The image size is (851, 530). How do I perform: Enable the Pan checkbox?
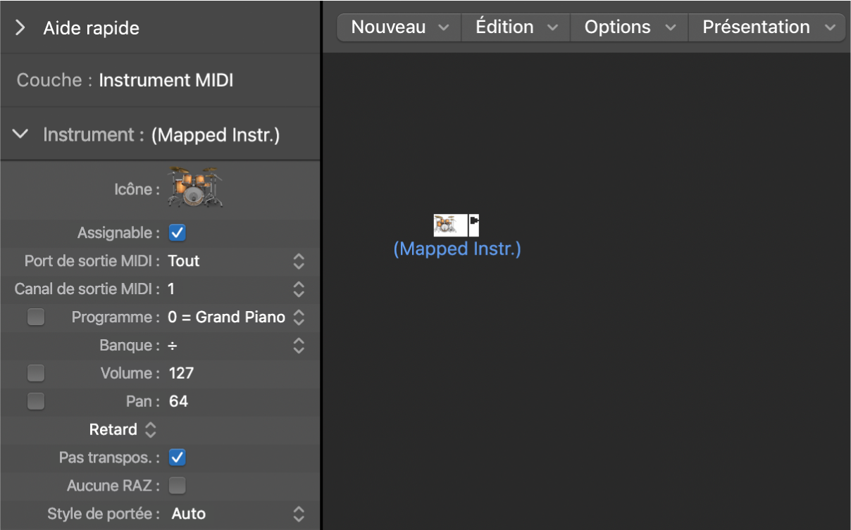pos(36,401)
